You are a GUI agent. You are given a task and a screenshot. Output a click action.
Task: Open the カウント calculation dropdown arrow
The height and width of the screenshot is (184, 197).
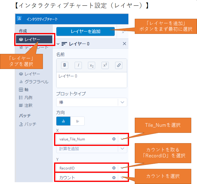[x=122, y=178]
